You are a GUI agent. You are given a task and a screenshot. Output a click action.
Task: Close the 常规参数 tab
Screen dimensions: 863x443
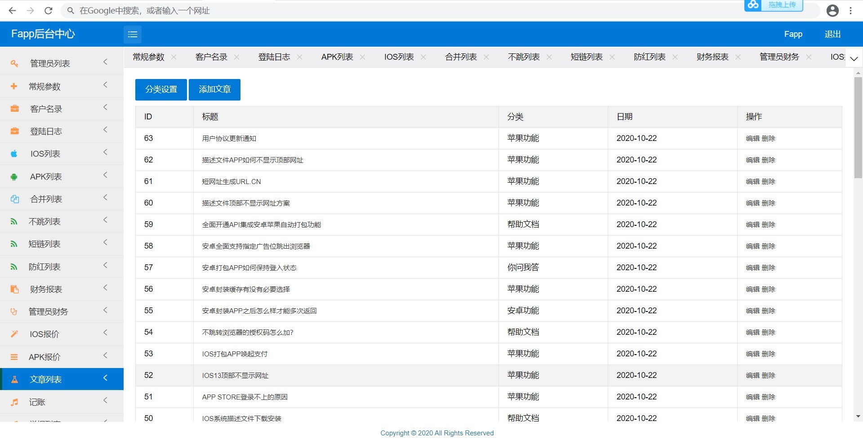click(174, 57)
